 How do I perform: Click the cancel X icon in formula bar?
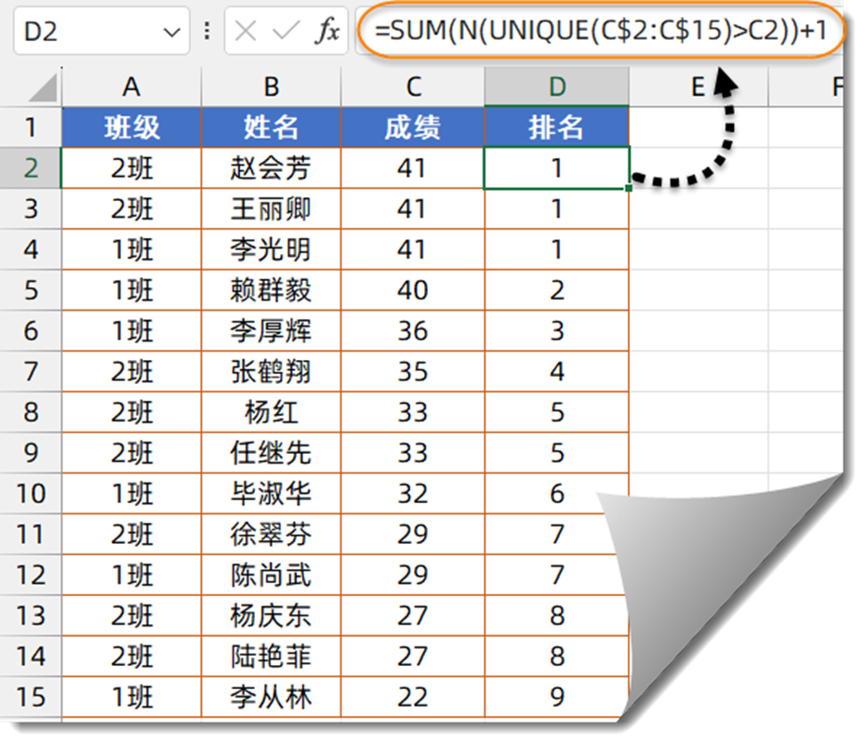[x=246, y=31]
